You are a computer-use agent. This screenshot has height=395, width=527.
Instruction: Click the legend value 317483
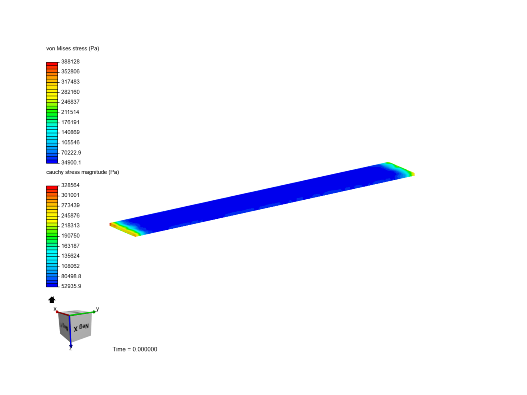click(70, 82)
